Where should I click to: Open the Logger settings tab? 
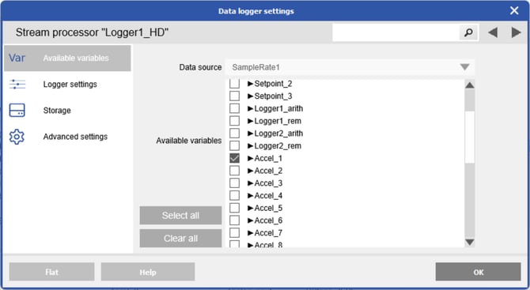pyautogui.click(x=67, y=84)
